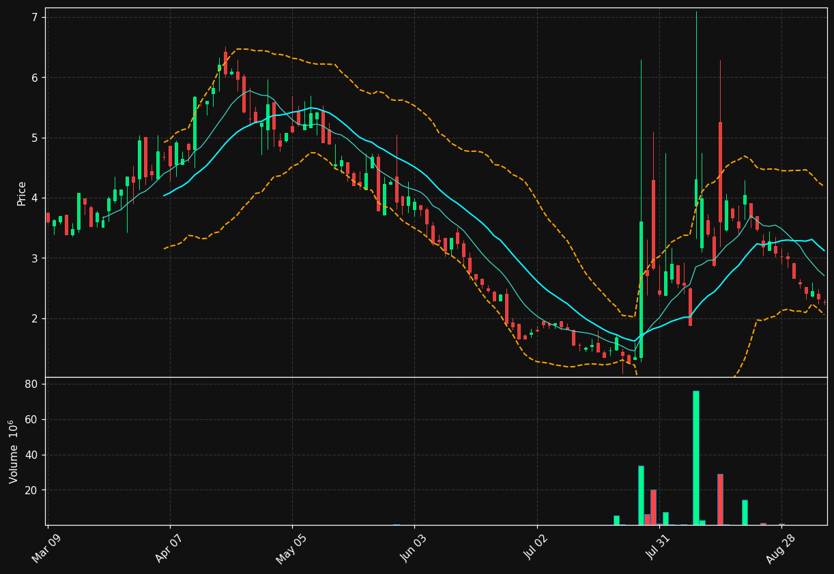This screenshot has width=834, height=574.
Task: Click the red volume bar near 29
Action: tap(720, 499)
